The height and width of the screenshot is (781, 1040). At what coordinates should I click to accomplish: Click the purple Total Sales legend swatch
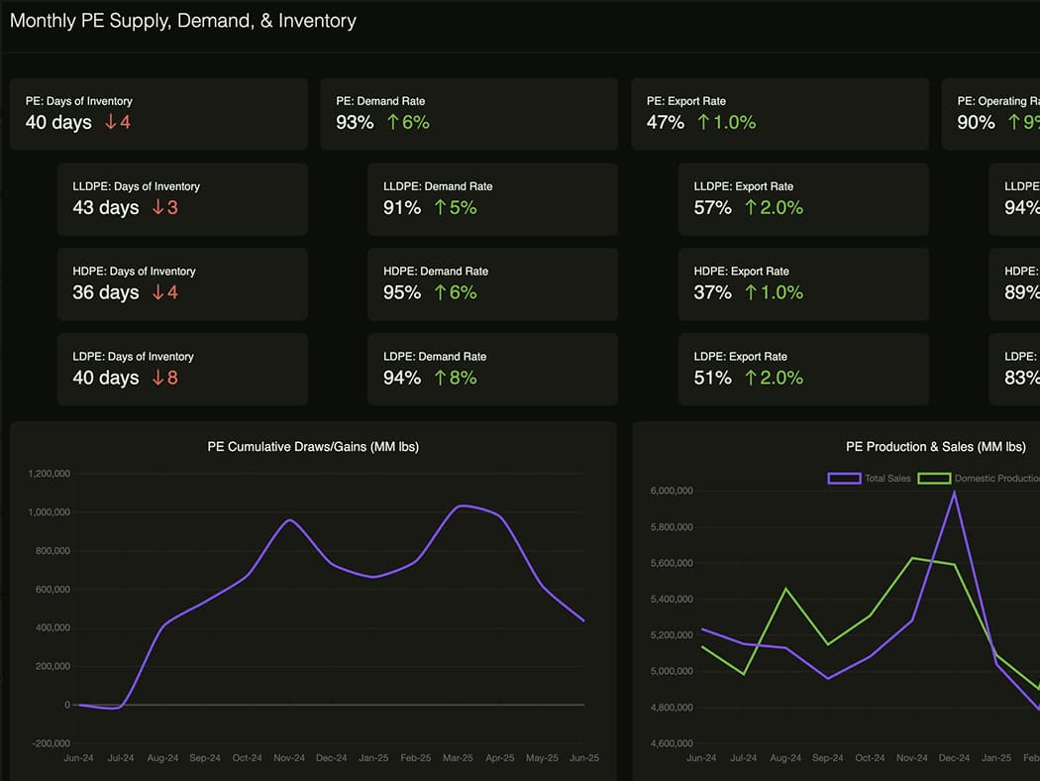click(844, 479)
